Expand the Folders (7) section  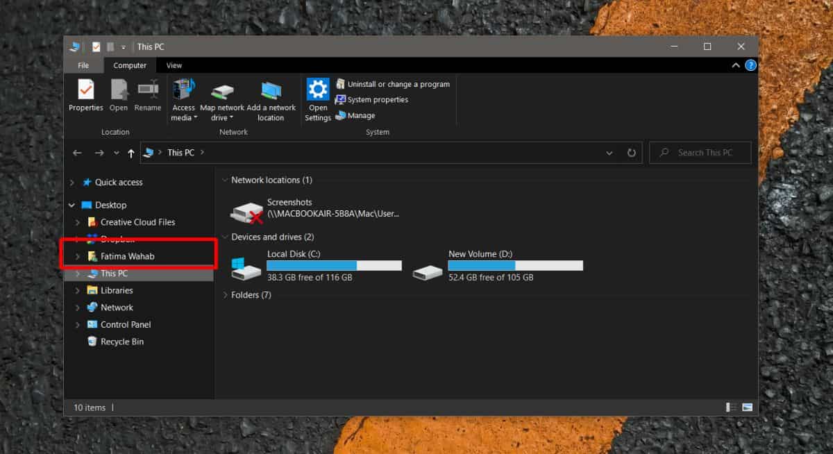click(x=224, y=294)
